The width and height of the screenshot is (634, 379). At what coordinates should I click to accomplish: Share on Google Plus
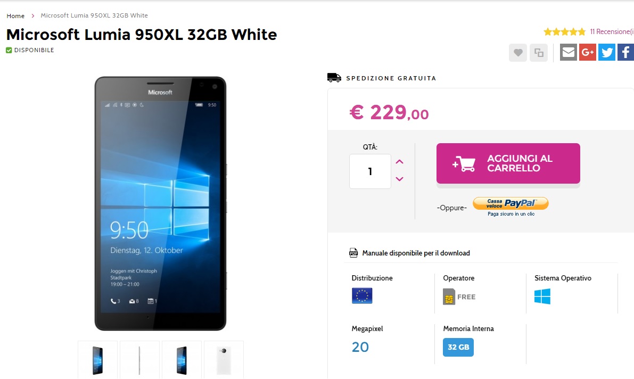click(x=588, y=52)
